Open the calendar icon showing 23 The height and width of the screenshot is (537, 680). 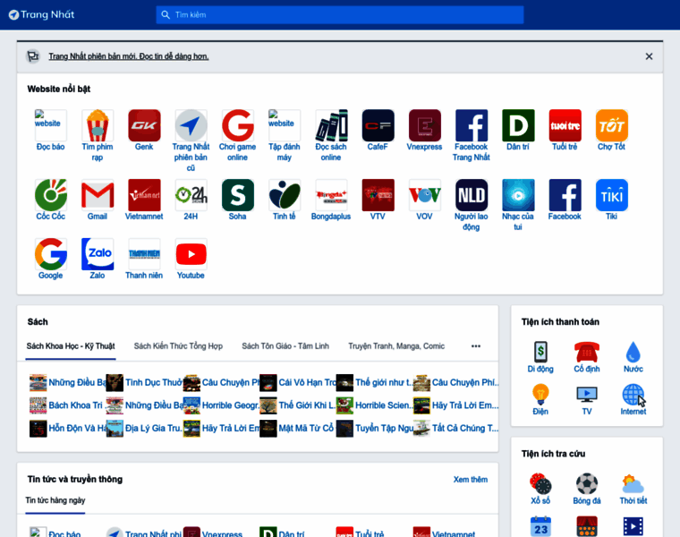[540, 526]
